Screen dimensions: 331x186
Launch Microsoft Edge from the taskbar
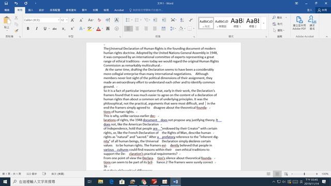(x=111, y=181)
